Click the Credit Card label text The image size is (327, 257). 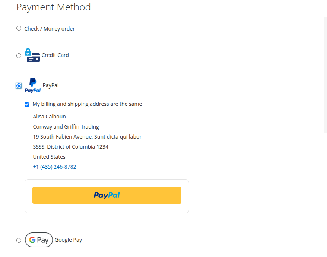55,55
